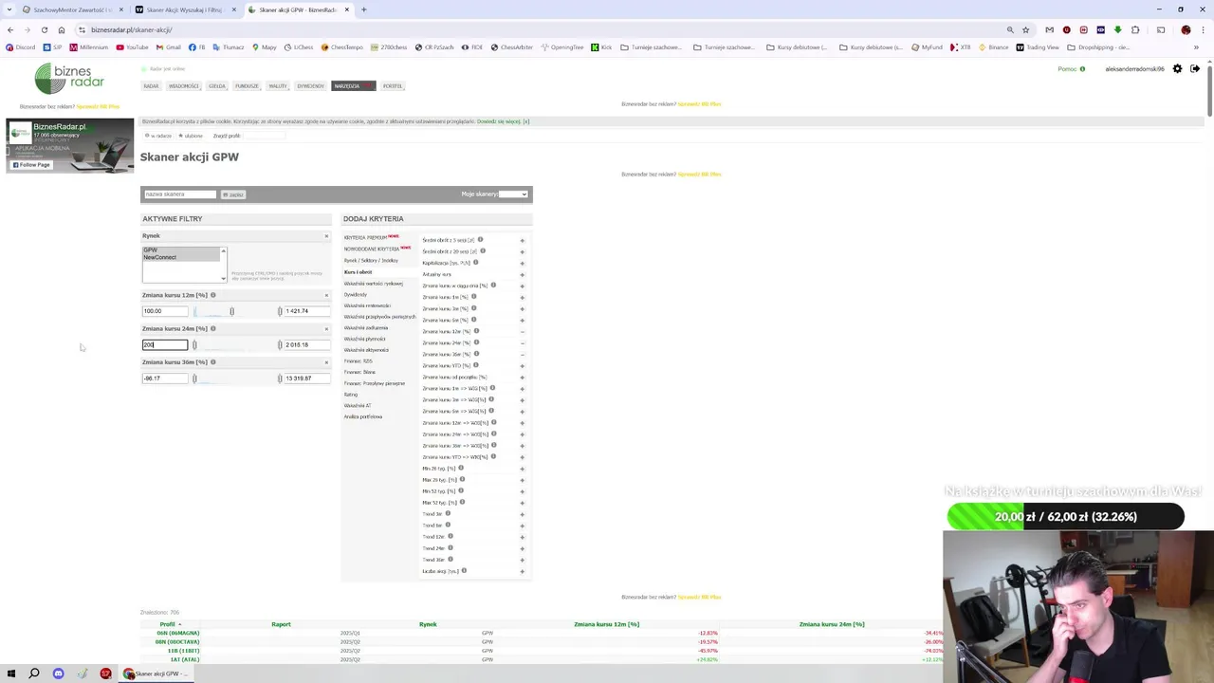
Task: Open the BiznesRadar logo homepage
Action: [69, 79]
